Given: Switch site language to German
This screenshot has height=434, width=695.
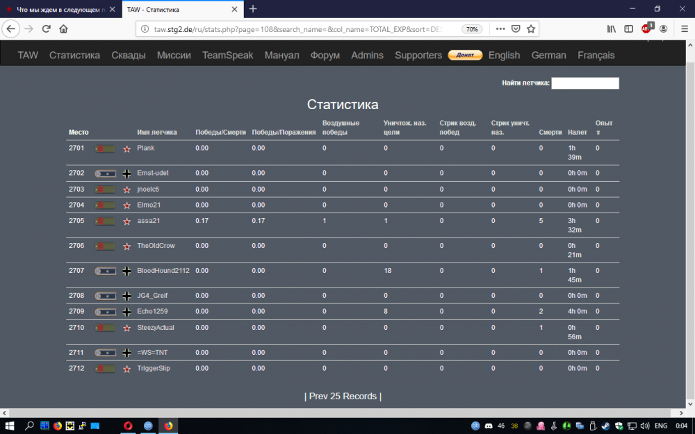Looking at the screenshot, I should (549, 56).
